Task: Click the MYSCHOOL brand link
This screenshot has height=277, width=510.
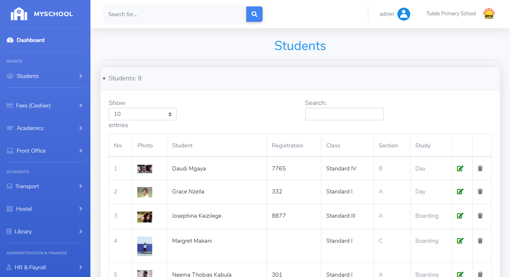Action: click(x=53, y=14)
